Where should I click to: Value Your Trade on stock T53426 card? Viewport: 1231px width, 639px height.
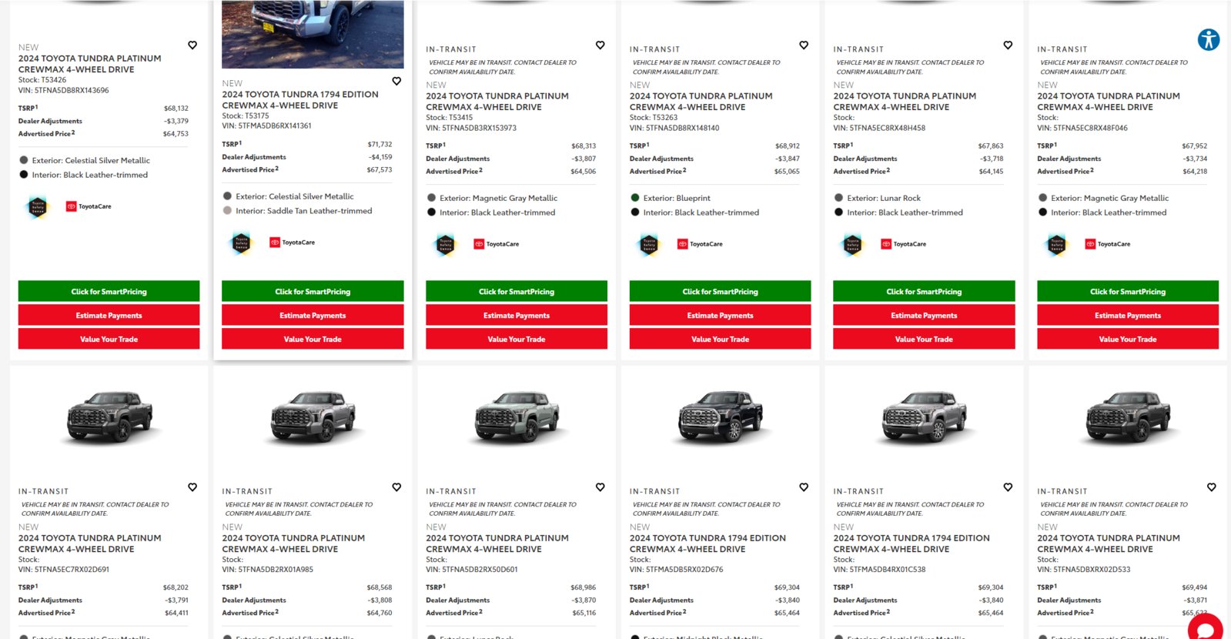tap(109, 339)
